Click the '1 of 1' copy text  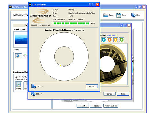click(x=71, y=16)
